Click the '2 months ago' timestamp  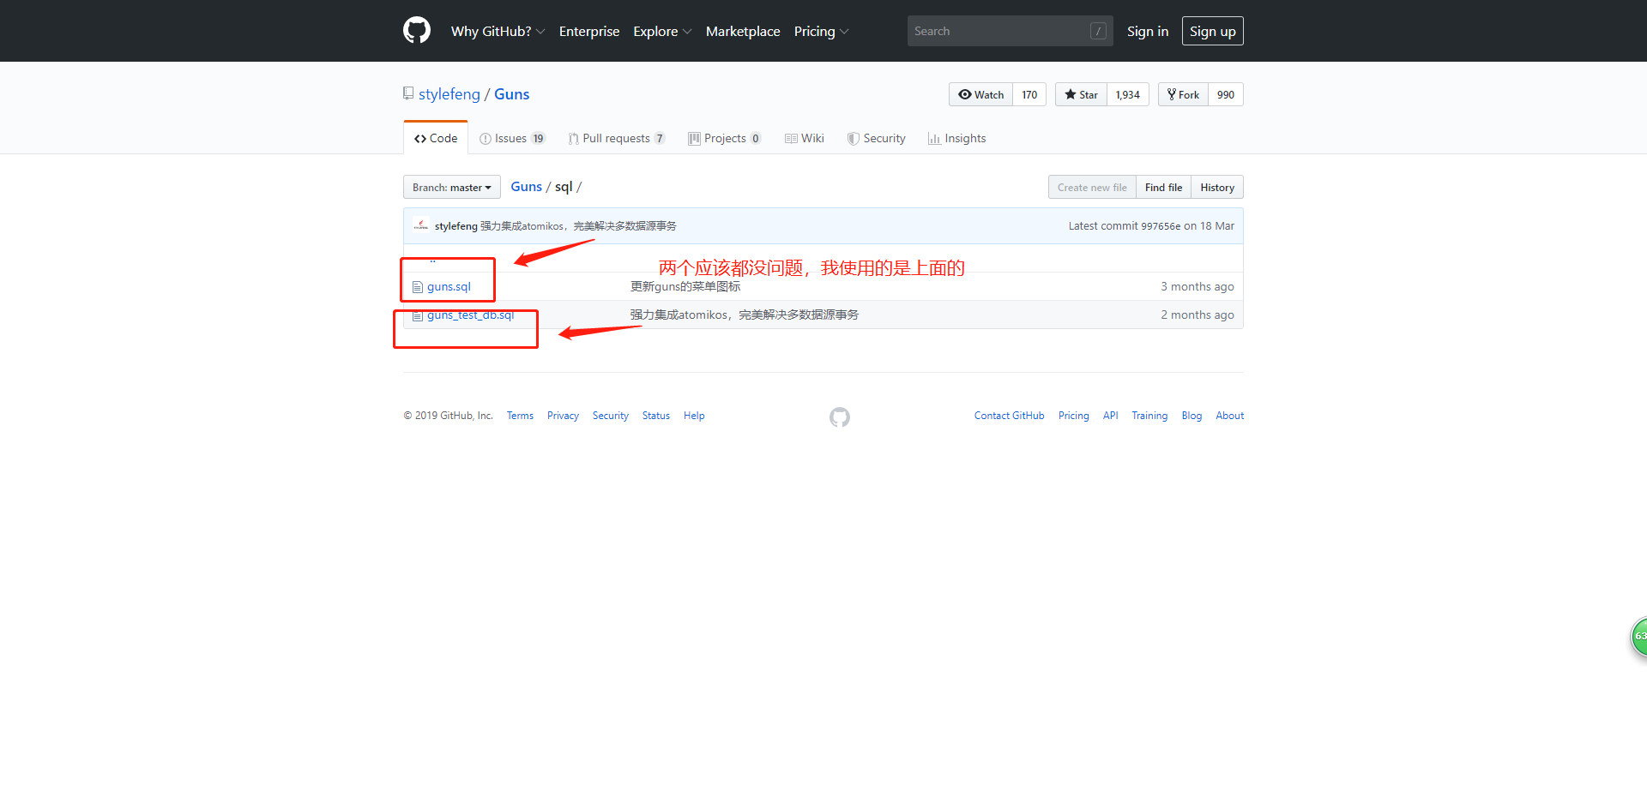point(1198,315)
